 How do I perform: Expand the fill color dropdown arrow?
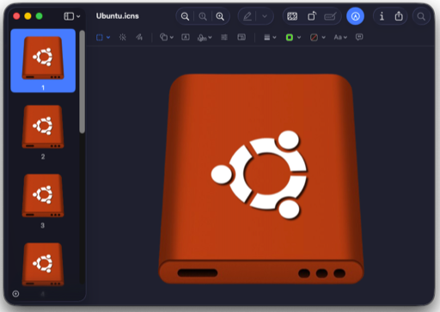point(323,37)
